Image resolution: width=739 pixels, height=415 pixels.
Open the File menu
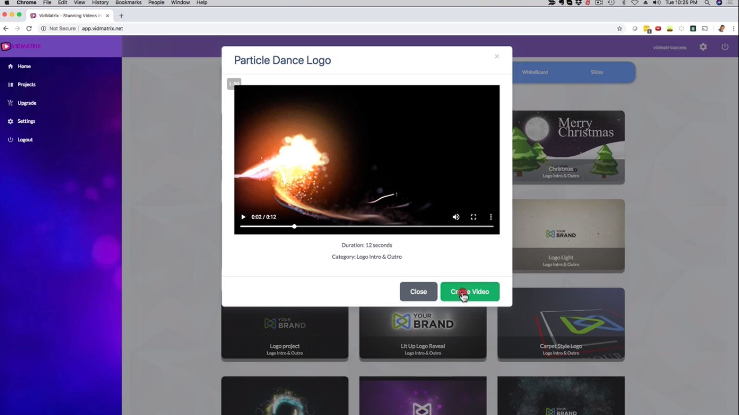[48, 3]
